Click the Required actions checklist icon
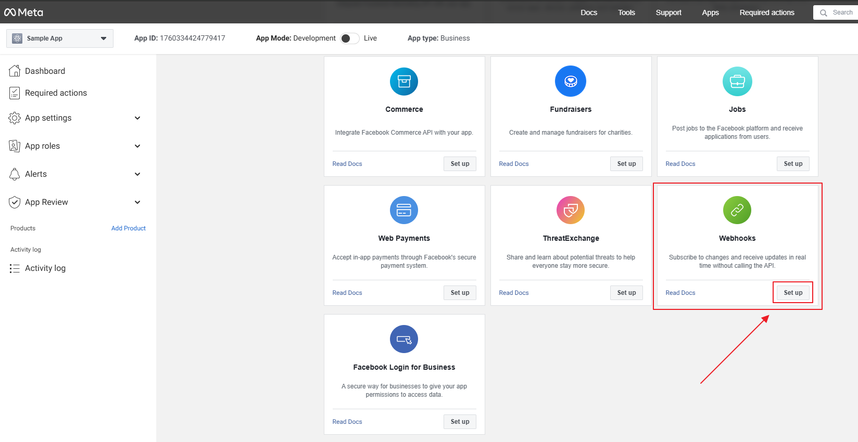858x442 pixels. [15, 93]
